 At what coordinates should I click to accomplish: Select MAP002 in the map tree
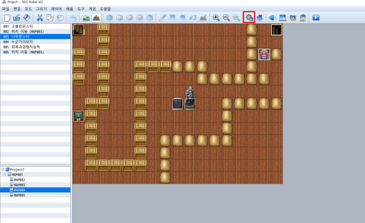point(20,180)
